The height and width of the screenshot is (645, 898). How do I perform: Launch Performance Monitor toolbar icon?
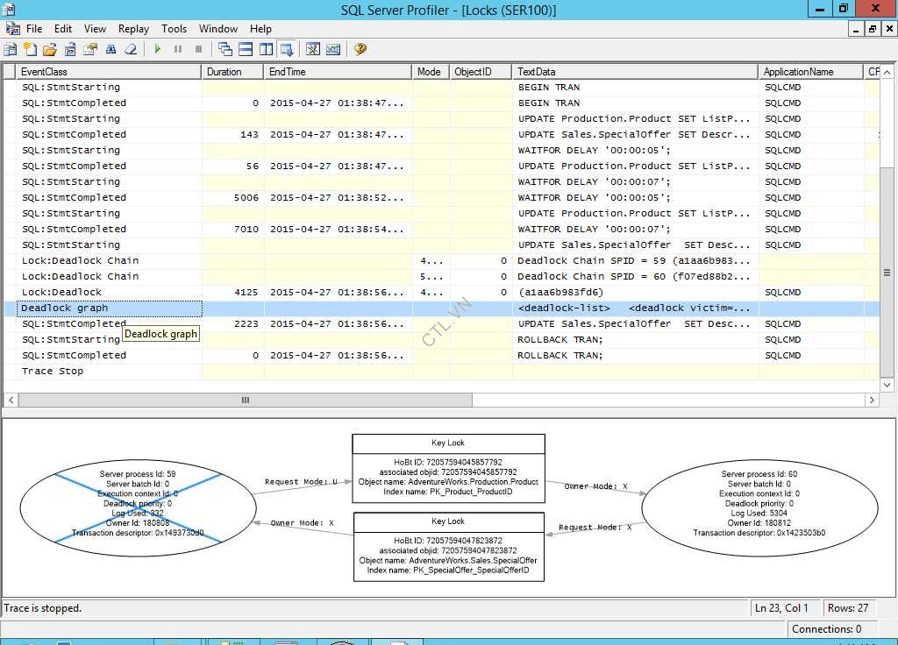[x=333, y=49]
